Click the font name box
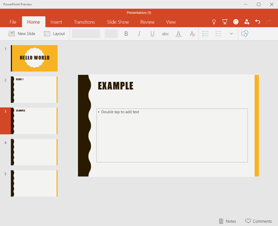This screenshot has height=226, width=278. coord(86,34)
